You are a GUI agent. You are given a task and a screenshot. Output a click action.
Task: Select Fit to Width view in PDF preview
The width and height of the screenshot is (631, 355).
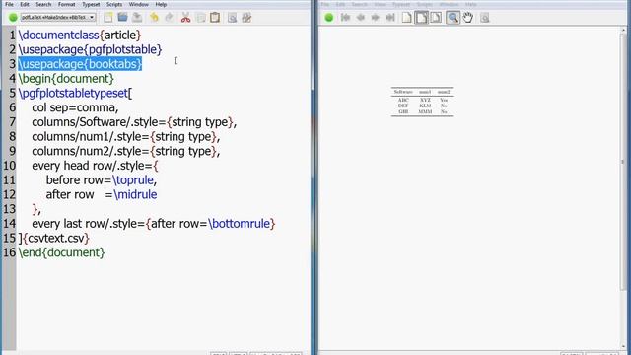(x=421, y=18)
